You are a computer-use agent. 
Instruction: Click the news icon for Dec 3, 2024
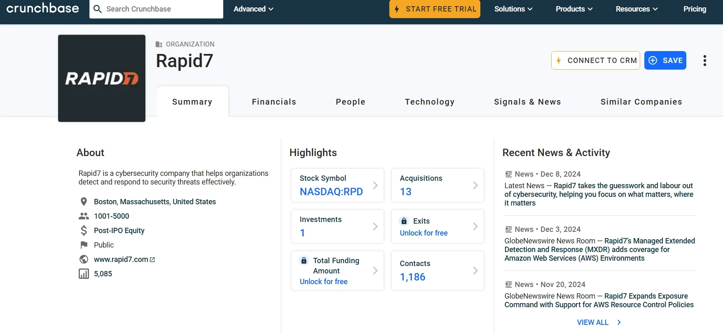pyautogui.click(x=509, y=229)
